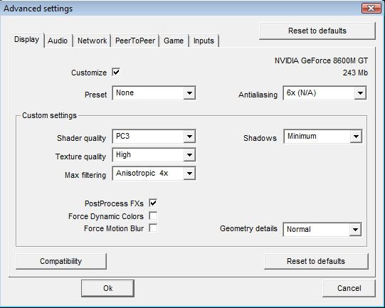The width and height of the screenshot is (385, 308).
Task: Disable the PostProcess FXs checkbox
Action: click(153, 203)
